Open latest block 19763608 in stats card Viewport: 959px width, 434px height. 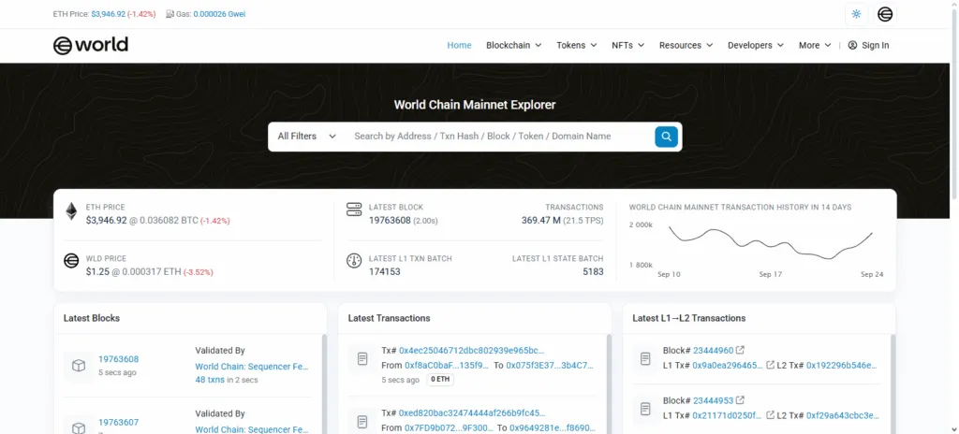click(x=390, y=220)
